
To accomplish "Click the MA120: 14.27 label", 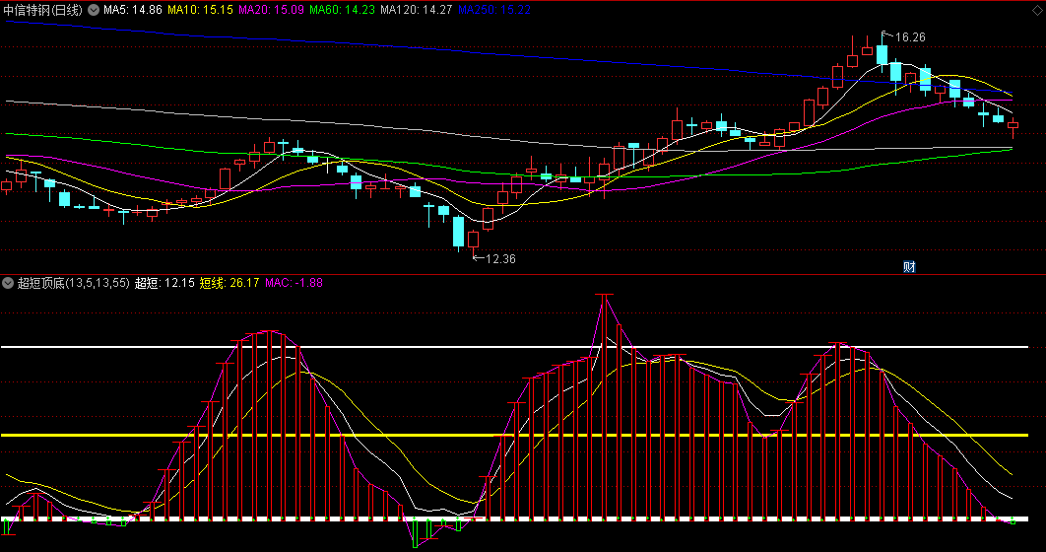I will click(x=417, y=10).
